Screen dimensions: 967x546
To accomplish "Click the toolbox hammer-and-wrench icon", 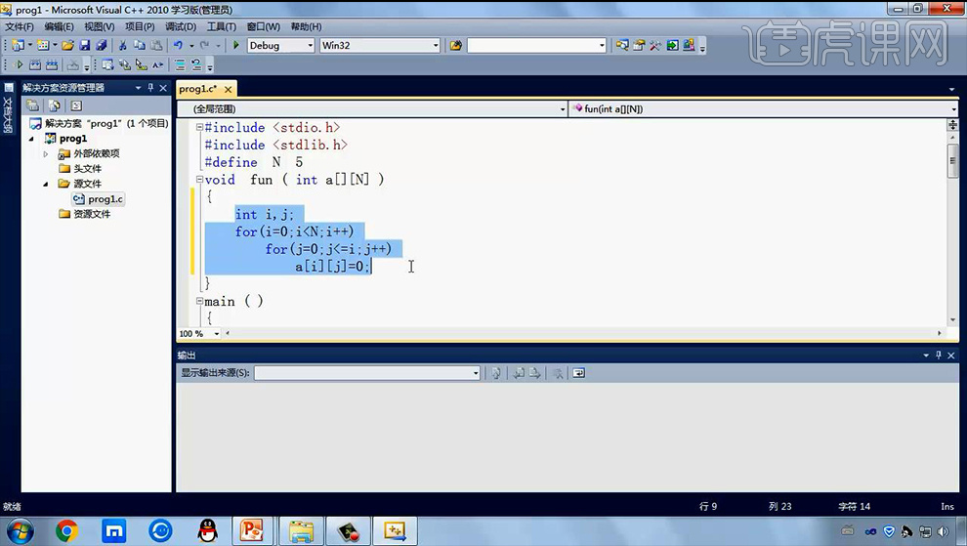I will [655, 45].
